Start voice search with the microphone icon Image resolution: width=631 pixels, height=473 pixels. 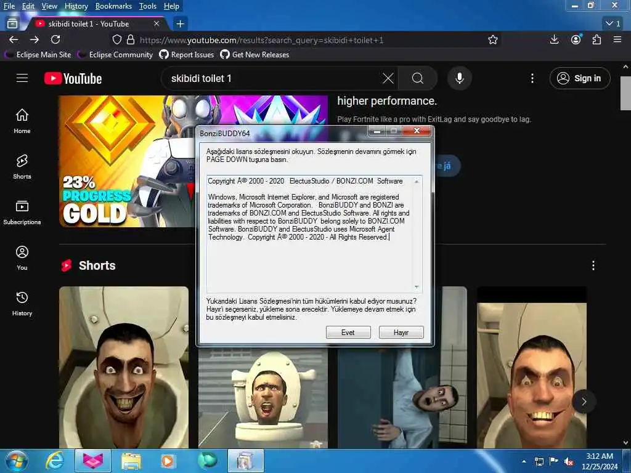460,78
